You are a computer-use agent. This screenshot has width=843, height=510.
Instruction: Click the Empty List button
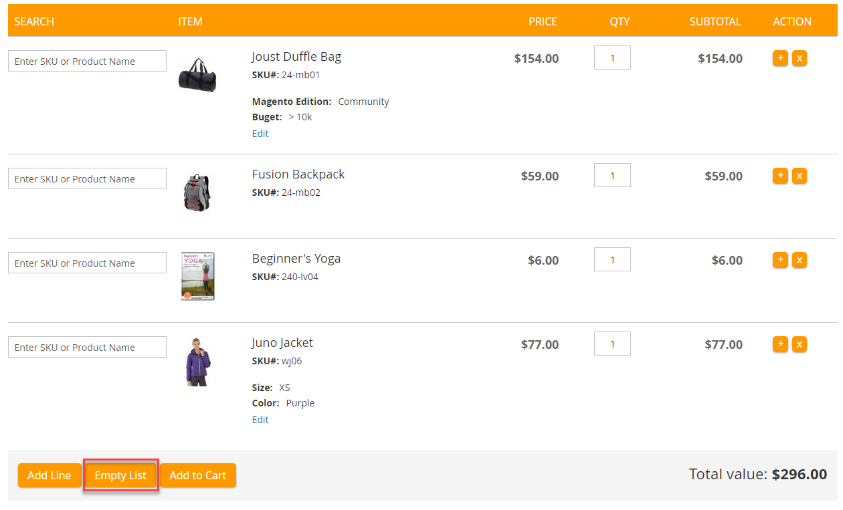(120, 475)
